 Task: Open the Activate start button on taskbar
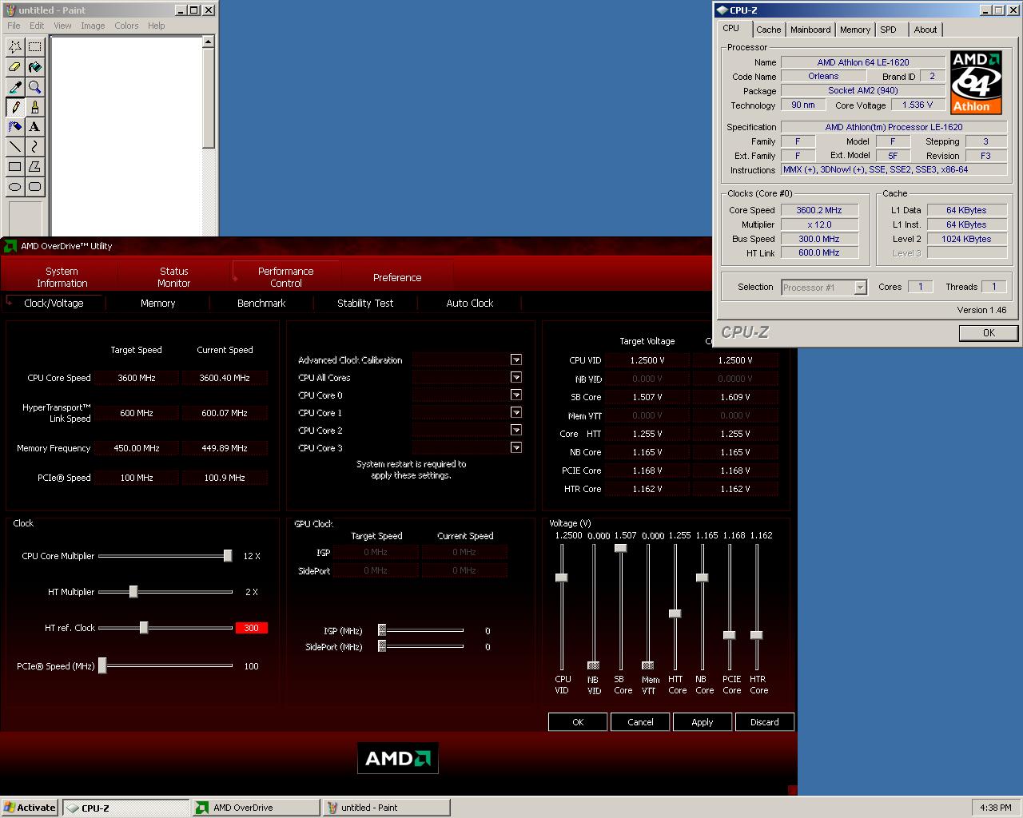pos(30,808)
